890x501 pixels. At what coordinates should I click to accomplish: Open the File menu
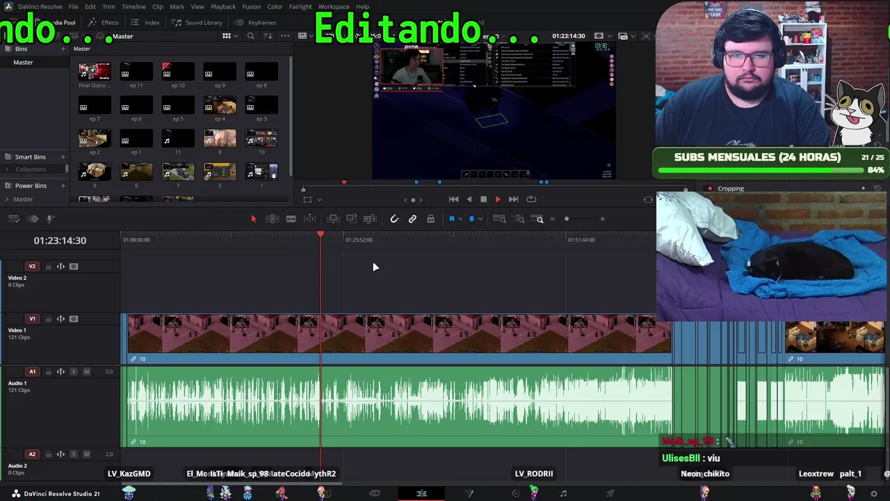pos(73,7)
